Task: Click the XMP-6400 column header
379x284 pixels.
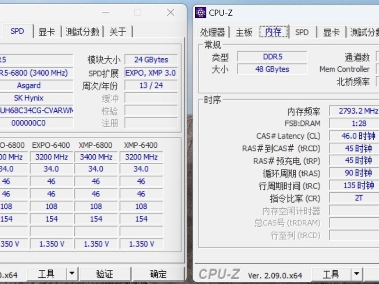Action: 141,145
